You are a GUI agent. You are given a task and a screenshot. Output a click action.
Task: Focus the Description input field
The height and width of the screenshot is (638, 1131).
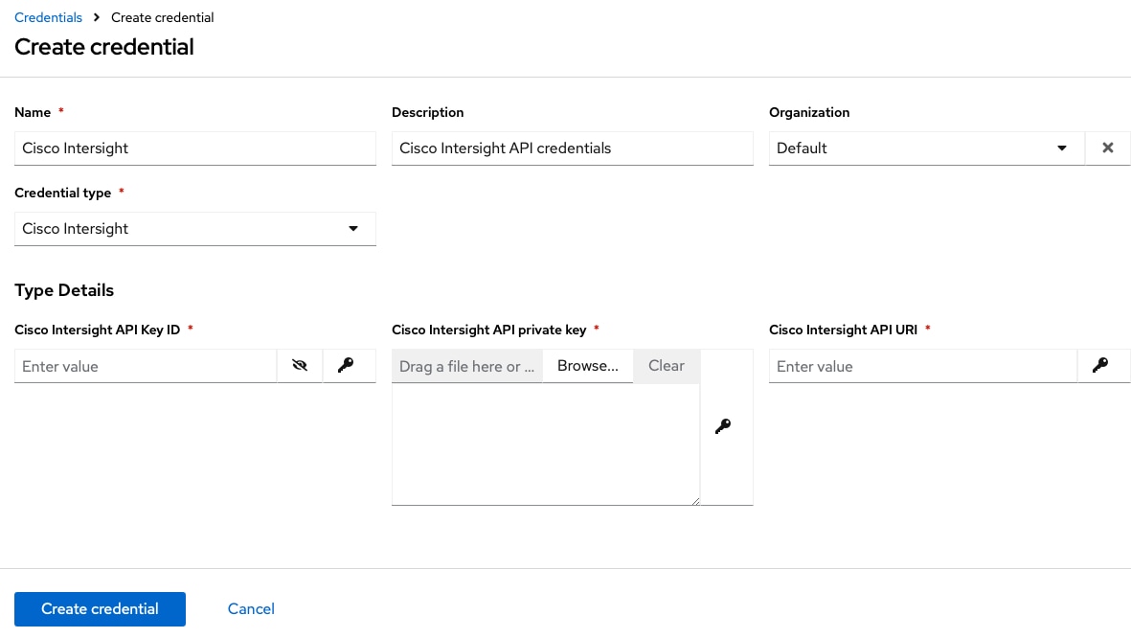pos(572,148)
